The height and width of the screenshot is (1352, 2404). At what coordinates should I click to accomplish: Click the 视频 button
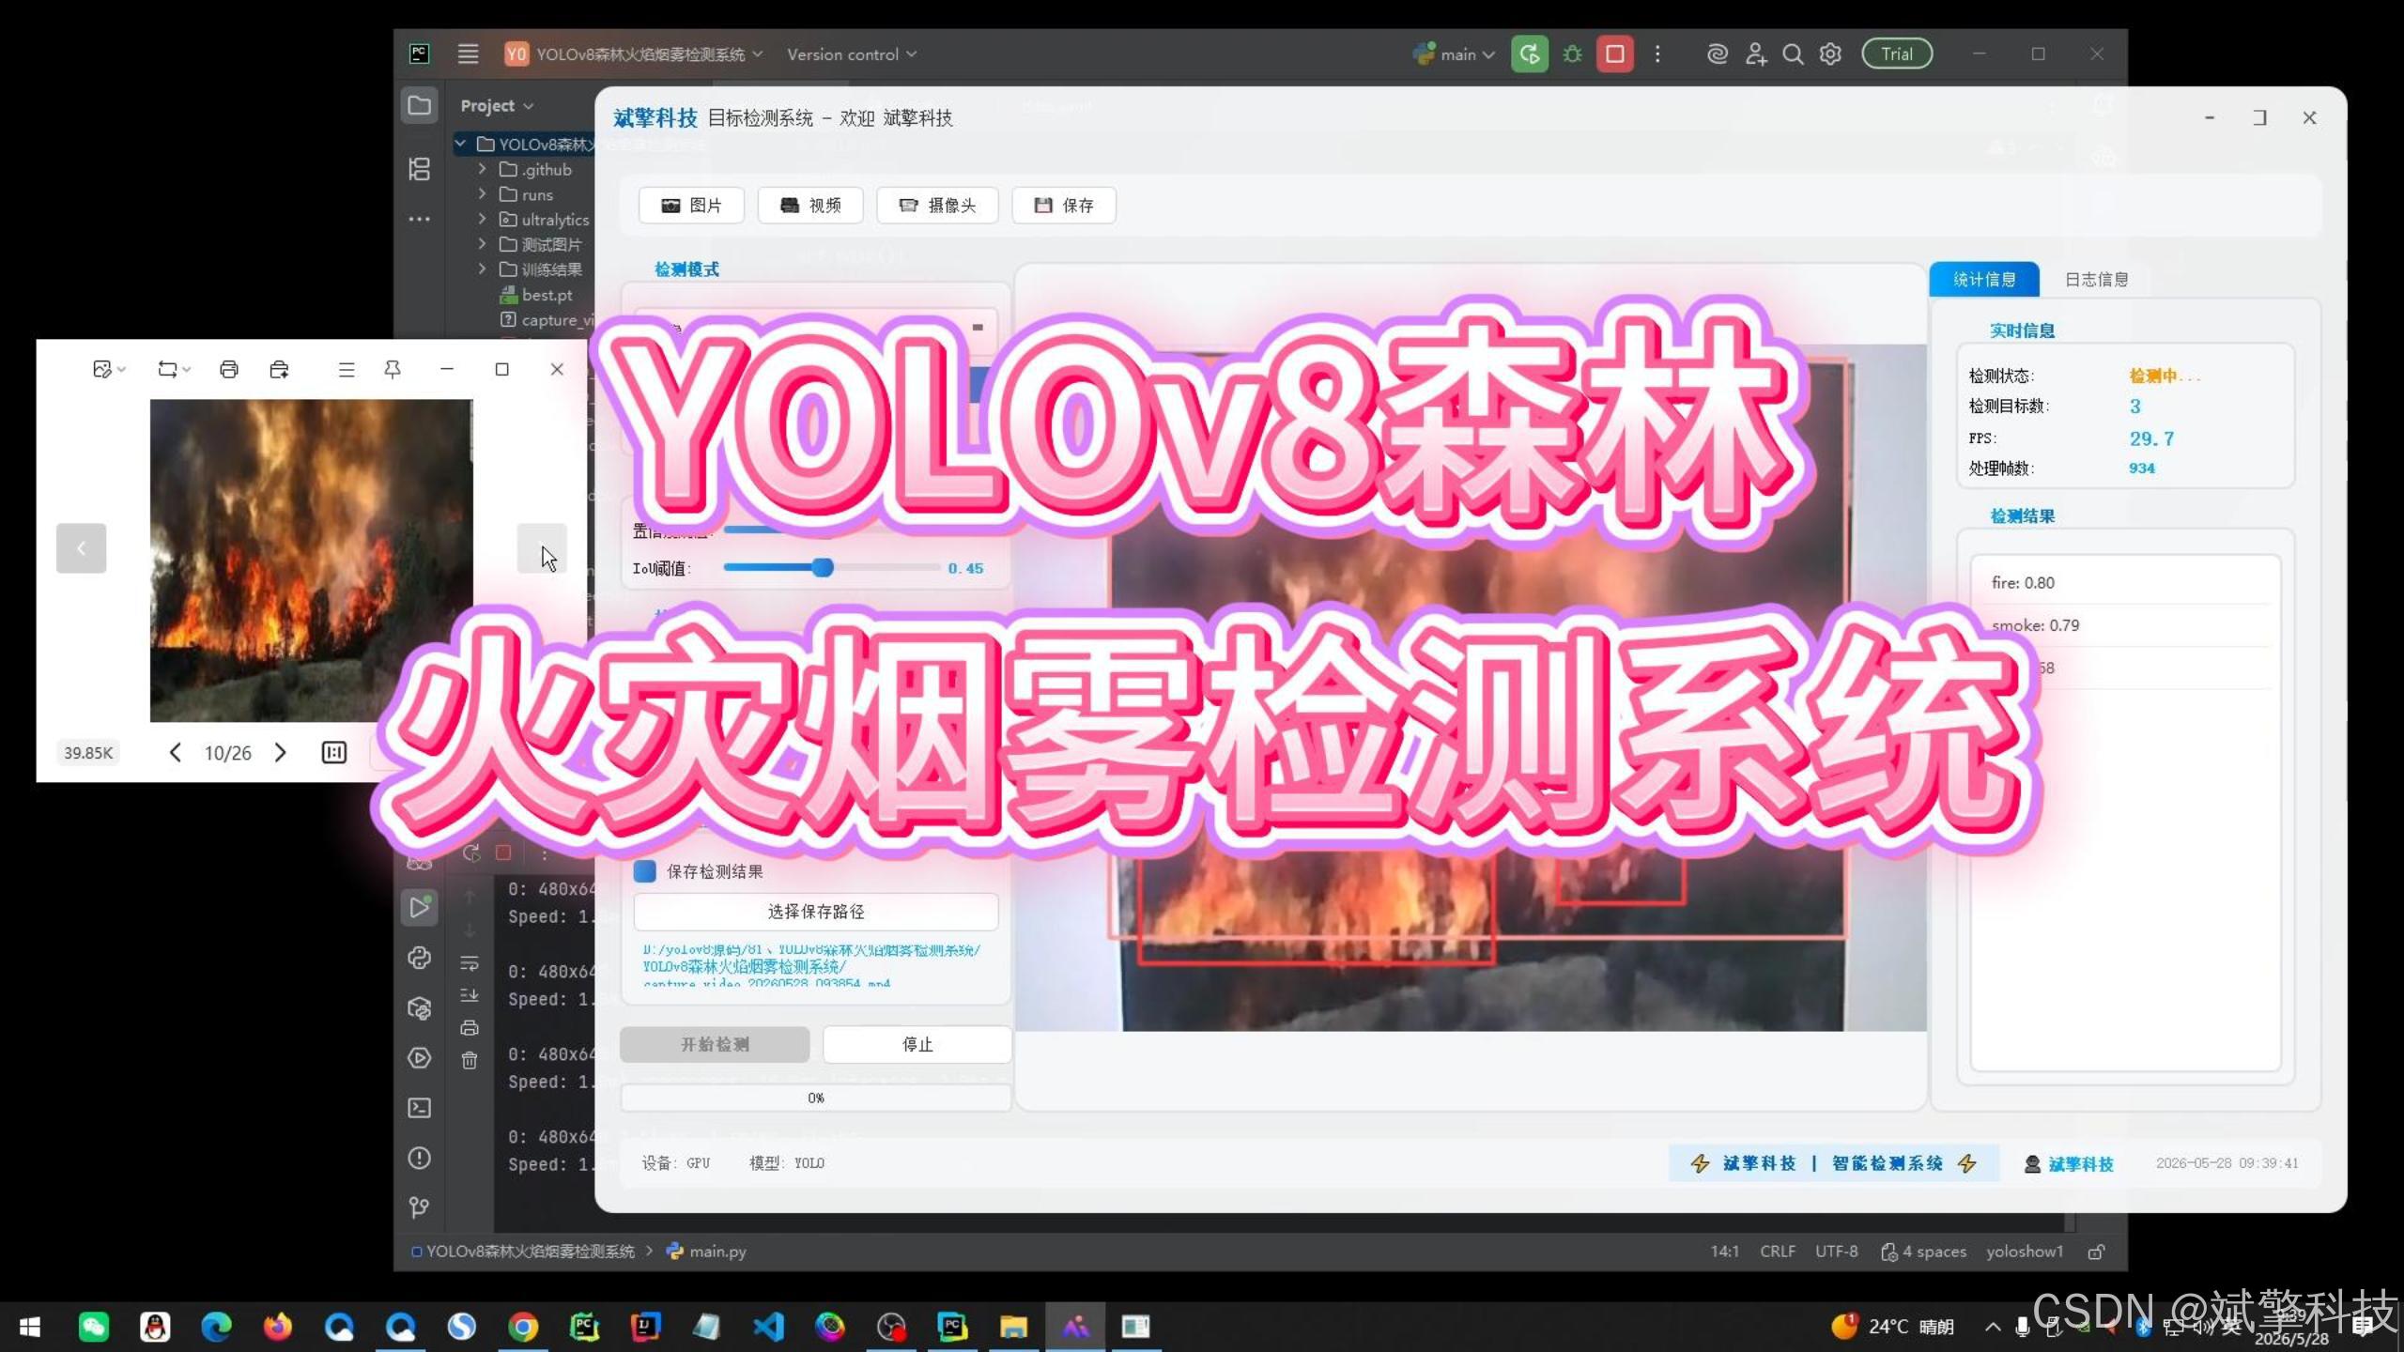point(810,206)
